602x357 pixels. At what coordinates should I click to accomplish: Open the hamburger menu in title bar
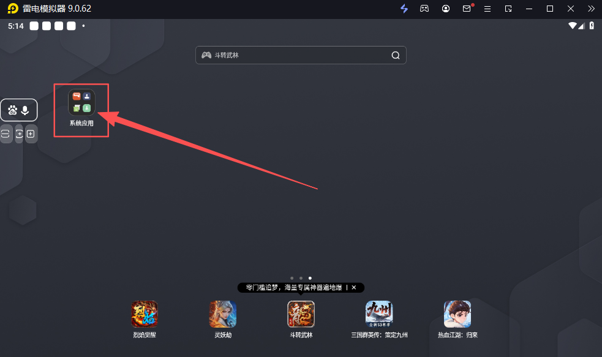(487, 9)
